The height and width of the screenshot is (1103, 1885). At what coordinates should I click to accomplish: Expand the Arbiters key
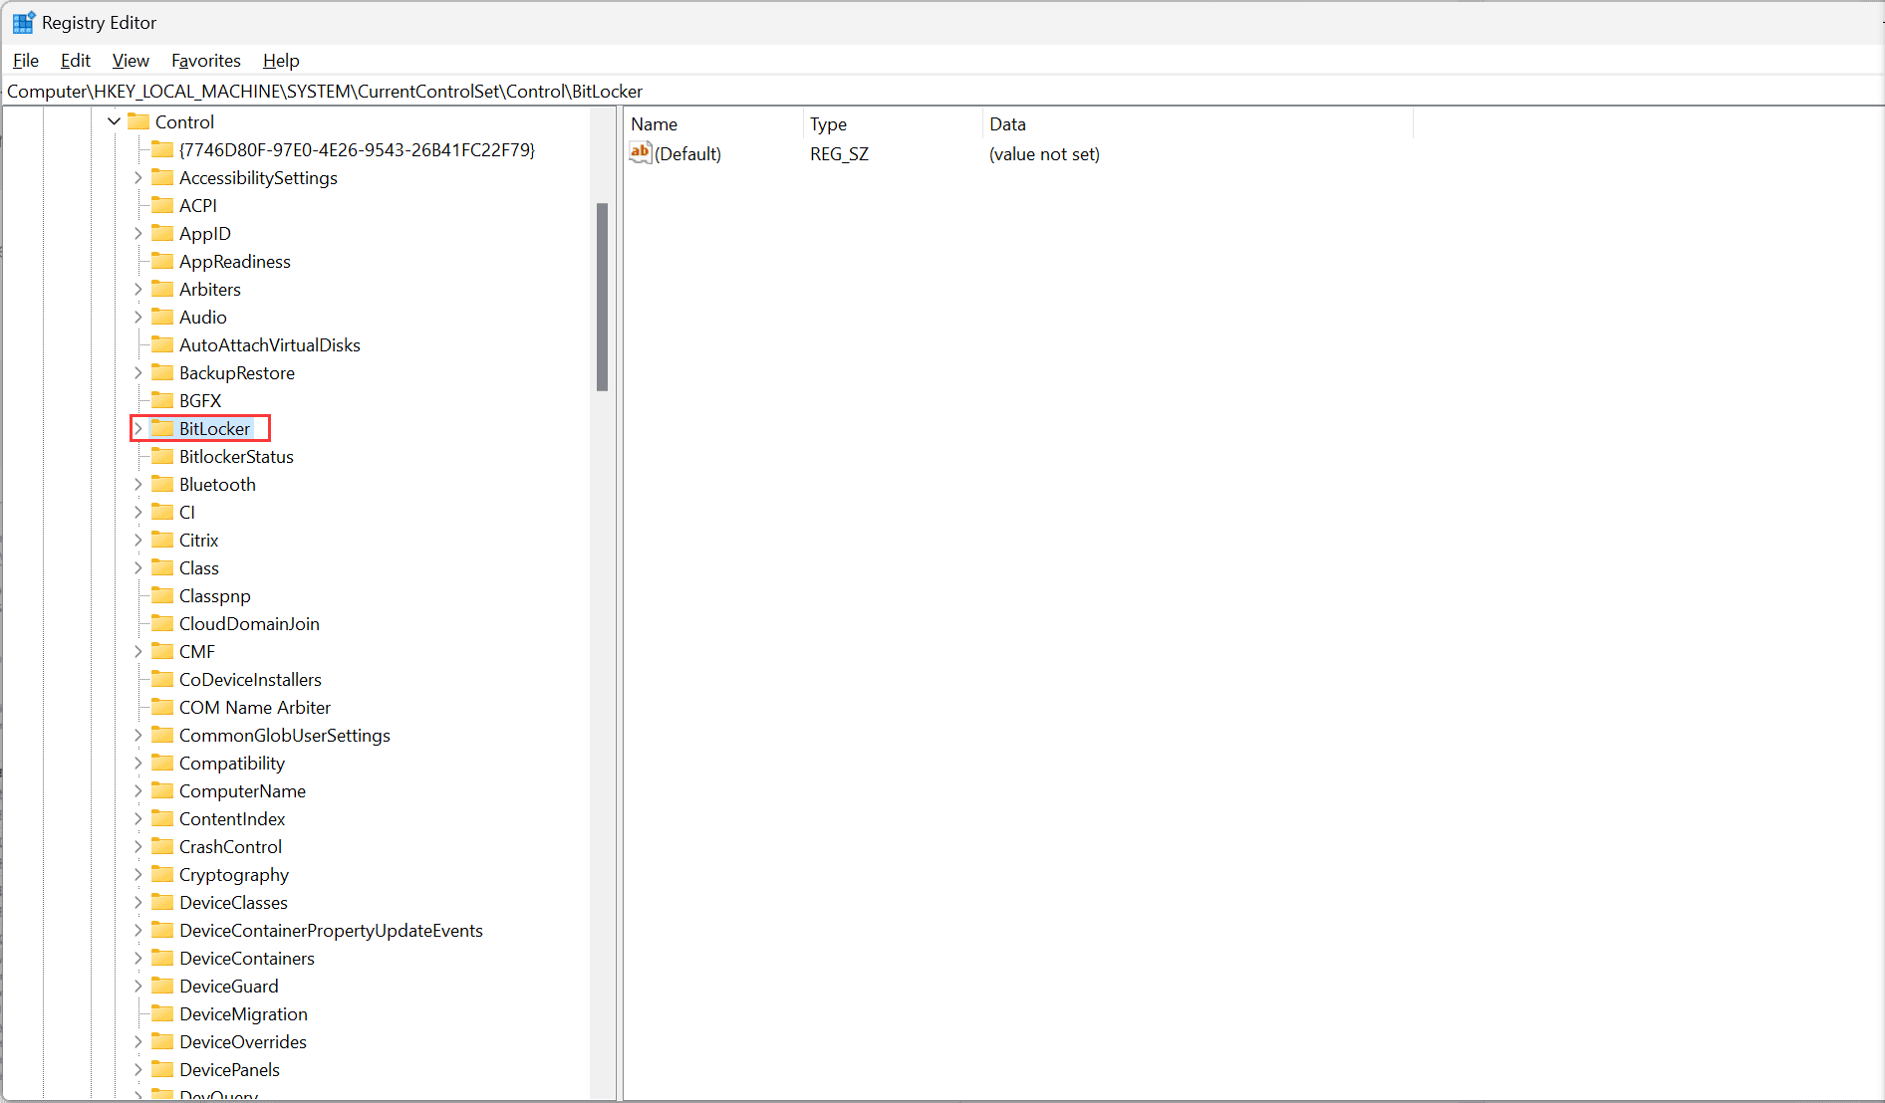(x=138, y=289)
